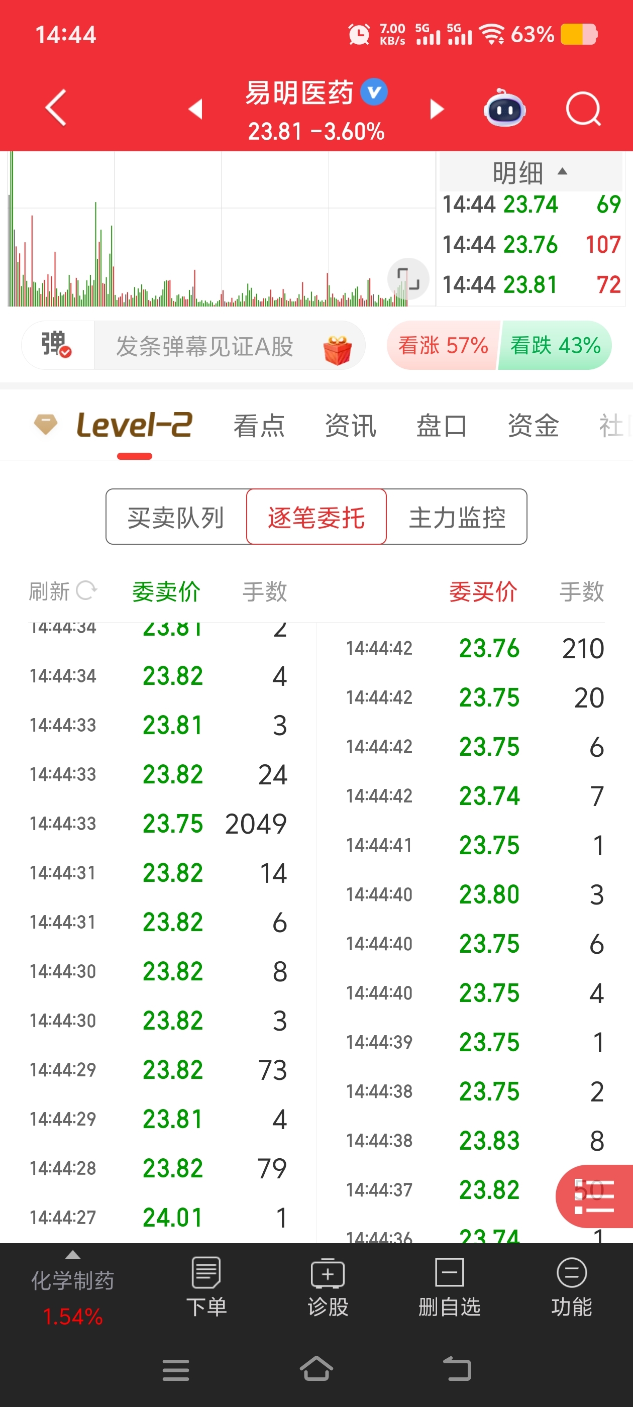Viewport: 633px width, 1407px height.
Task: Tap 删自选 remove from watchlist
Action: (x=450, y=1287)
